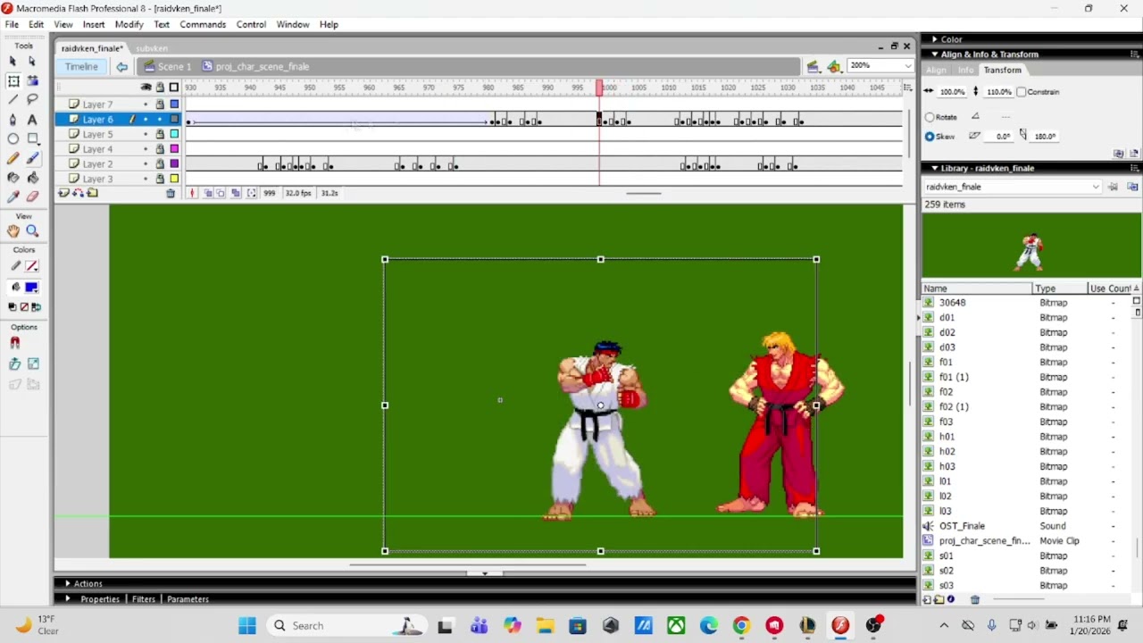1143x643 pixels.
Task: Sort library by the Name column header
Action: (977, 288)
